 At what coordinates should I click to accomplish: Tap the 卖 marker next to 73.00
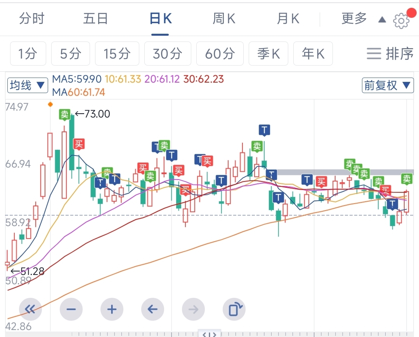coord(65,114)
